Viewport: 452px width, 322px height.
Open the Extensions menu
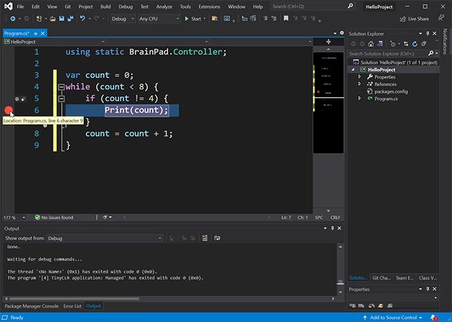click(209, 7)
